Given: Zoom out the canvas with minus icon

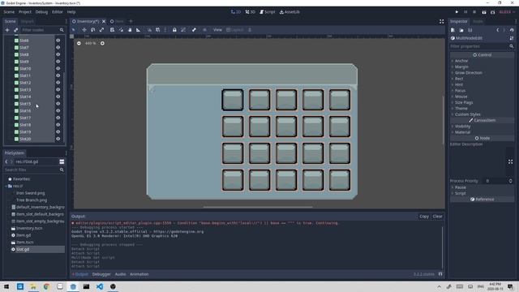Looking at the screenshot, I should (x=79, y=43).
